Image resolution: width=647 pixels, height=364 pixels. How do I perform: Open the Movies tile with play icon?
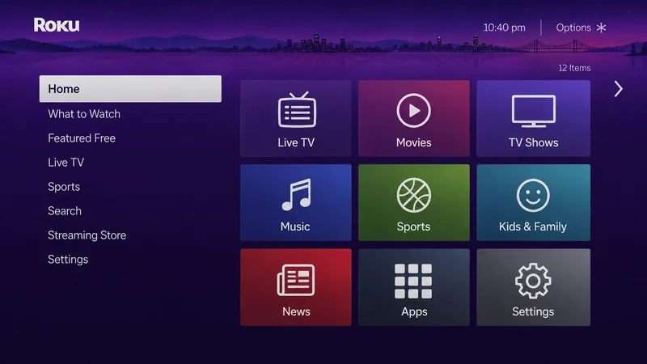(414, 118)
